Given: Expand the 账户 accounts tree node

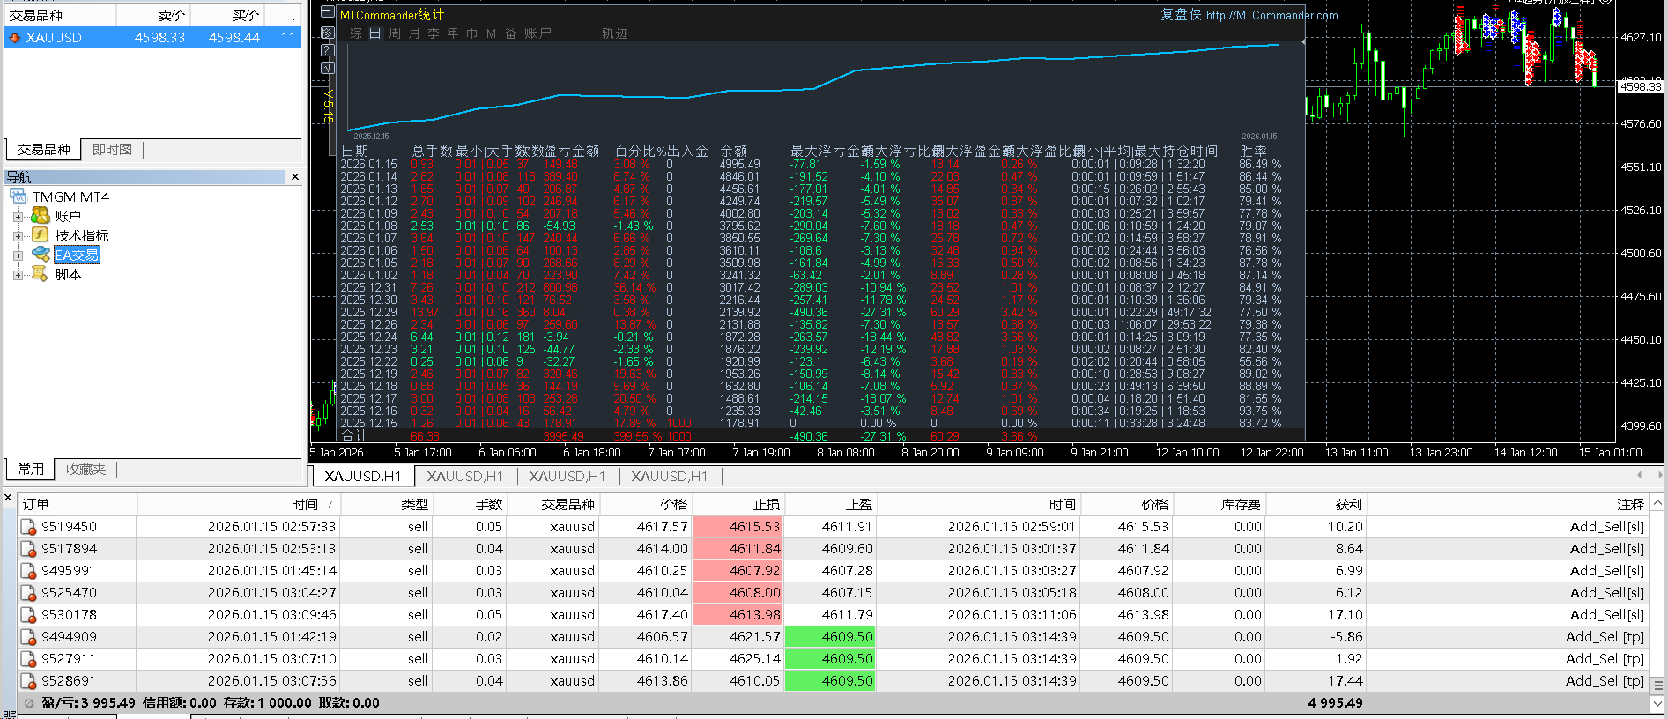Looking at the screenshot, I should pos(18,217).
